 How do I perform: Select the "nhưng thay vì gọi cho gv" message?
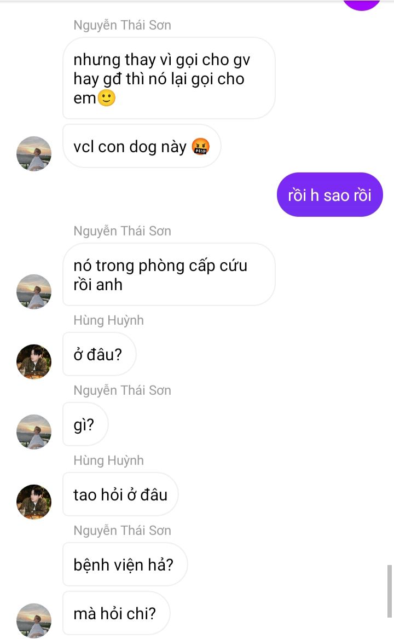[x=169, y=78]
